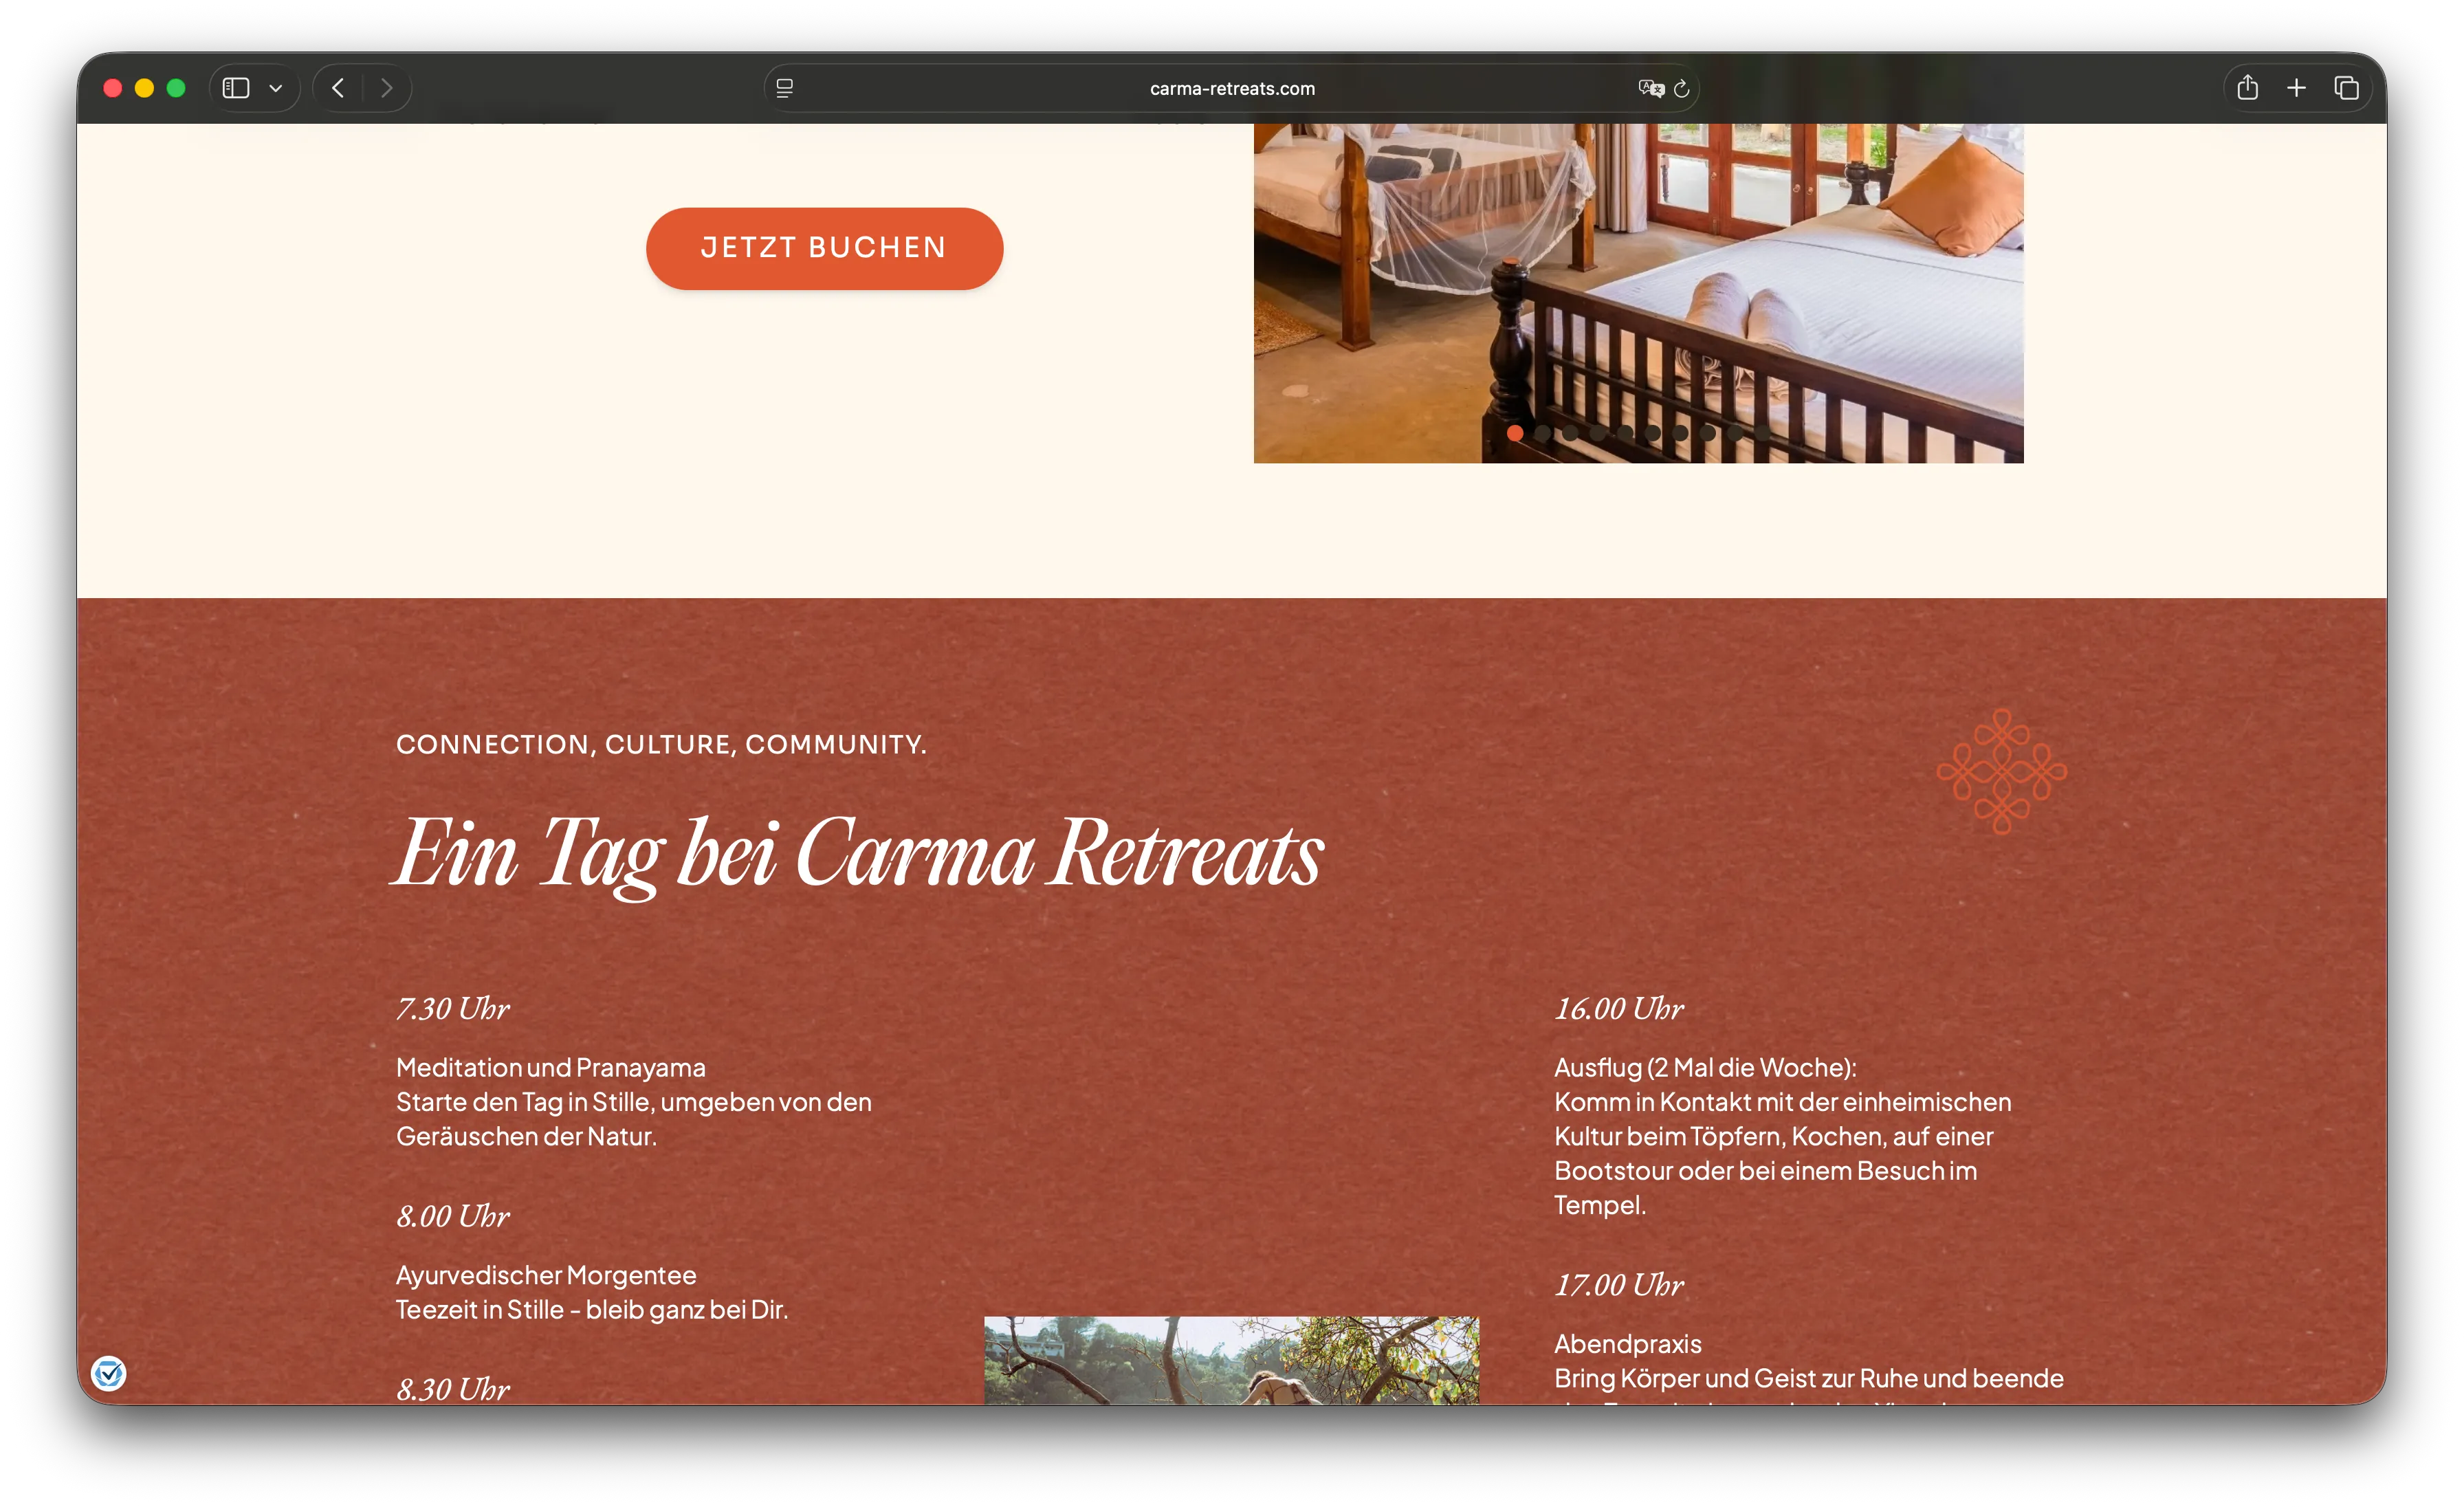Click the outdoor photo thumbnail at bottom
Viewport: 2464px width, 1507px height.
click(x=1231, y=1360)
